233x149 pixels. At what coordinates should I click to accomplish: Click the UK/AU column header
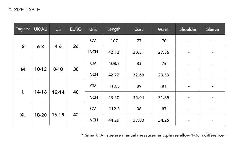click(41, 29)
